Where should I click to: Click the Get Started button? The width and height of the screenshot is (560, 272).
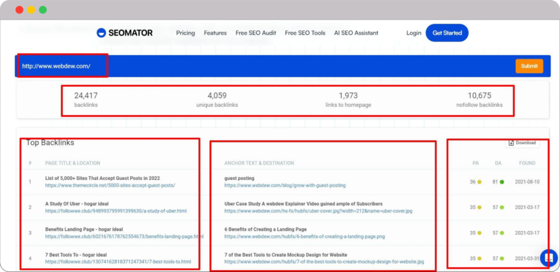point(447,33)
